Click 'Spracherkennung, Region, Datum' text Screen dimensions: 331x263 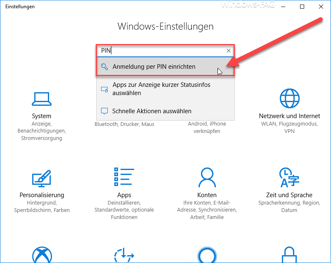click(x=289, y=207)
